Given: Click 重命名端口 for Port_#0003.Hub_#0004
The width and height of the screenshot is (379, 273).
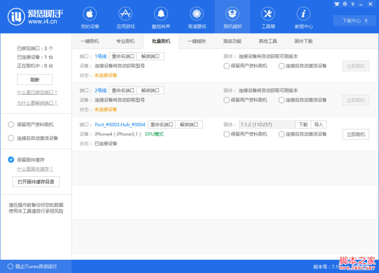Looking at the screenshot, I should click(162, 125).
